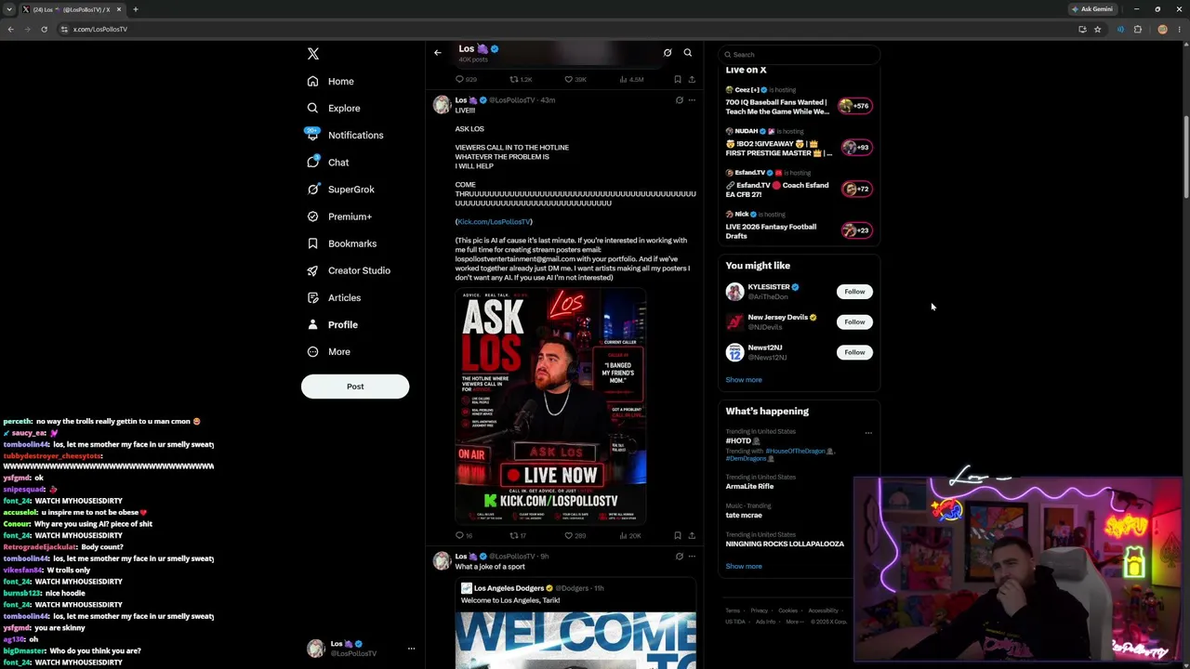Open the ASK LOS poster image
The image size is (1190, 669).
click(550, 406)
